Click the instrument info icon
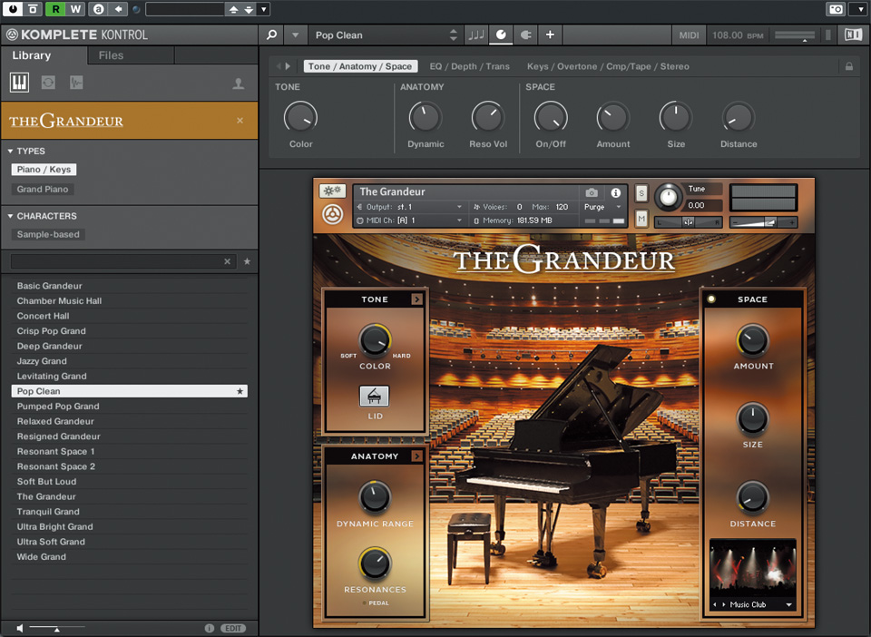This screenshot has width=871, height=637. point(615,192)
